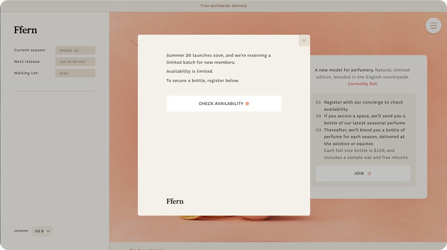Click 'Summer 26 launches soon' paragraph
Screen dimensions: 447x250
click(219, 59)
